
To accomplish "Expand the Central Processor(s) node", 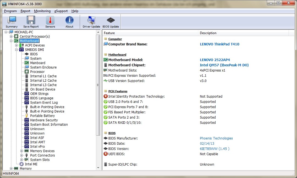I will (x=11, y=36).
